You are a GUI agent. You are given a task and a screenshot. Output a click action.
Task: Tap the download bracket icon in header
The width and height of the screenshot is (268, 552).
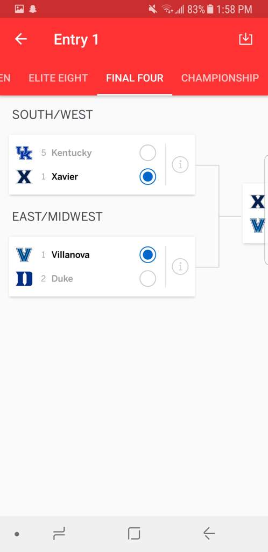pyautogui.click(x=245, y=39)
